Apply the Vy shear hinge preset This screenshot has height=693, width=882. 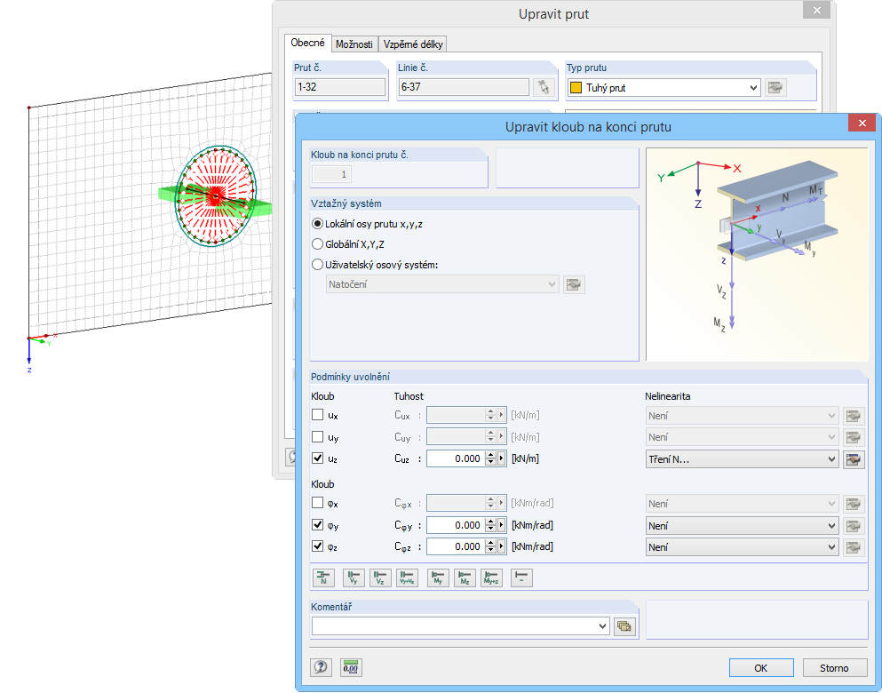coord(354,577)
